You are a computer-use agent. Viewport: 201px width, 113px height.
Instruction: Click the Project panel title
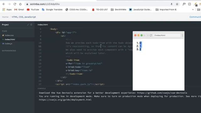[x=5, y=24]
